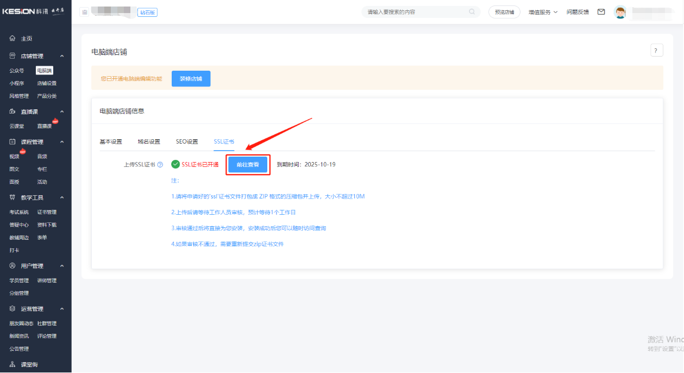Collapse the 教学工具 sidebar section
The image size is (684, 373).
pyautogui.click(x=62, y=197)
